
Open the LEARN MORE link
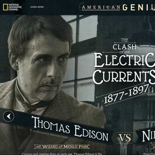tap(37, 7)
